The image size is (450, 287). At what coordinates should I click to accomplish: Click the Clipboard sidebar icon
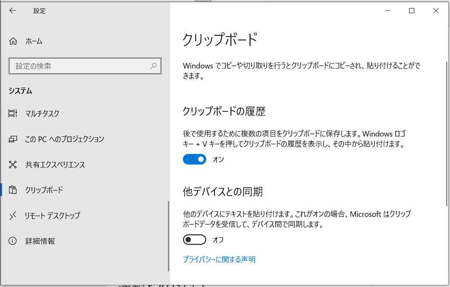[13, 190]
